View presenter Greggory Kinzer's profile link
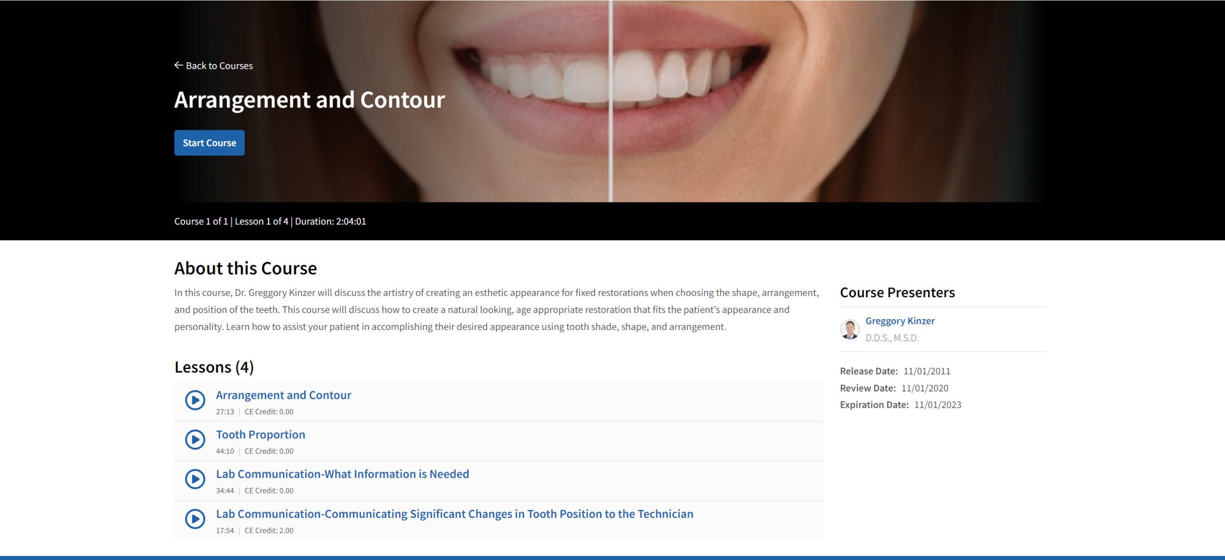The width and height of the screenshot is (1225, 560). point(900,321)
